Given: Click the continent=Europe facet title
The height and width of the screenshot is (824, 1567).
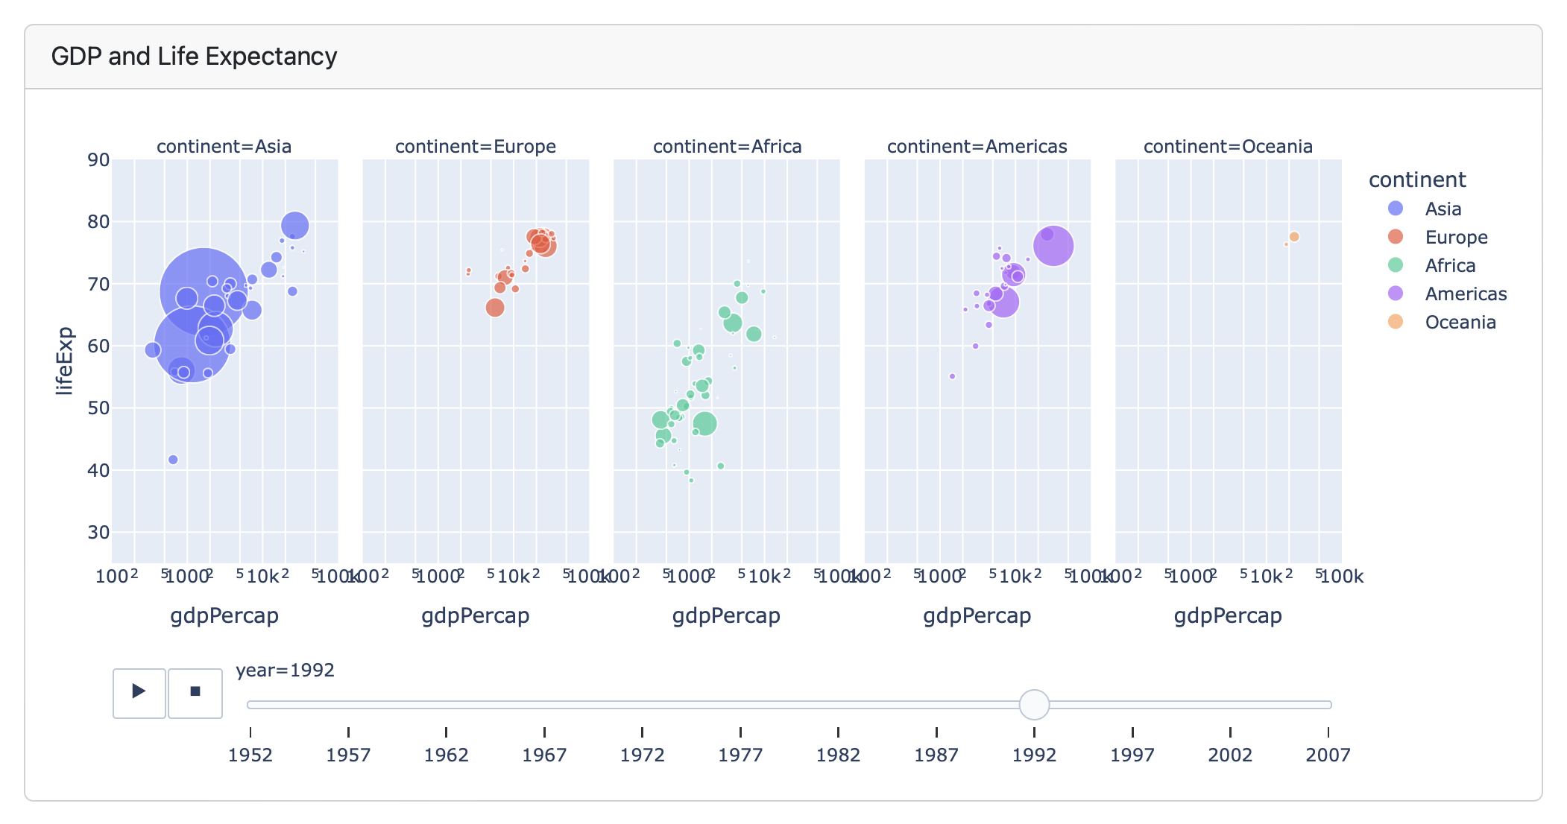Looking at the screenshot, I should point(475,146).
